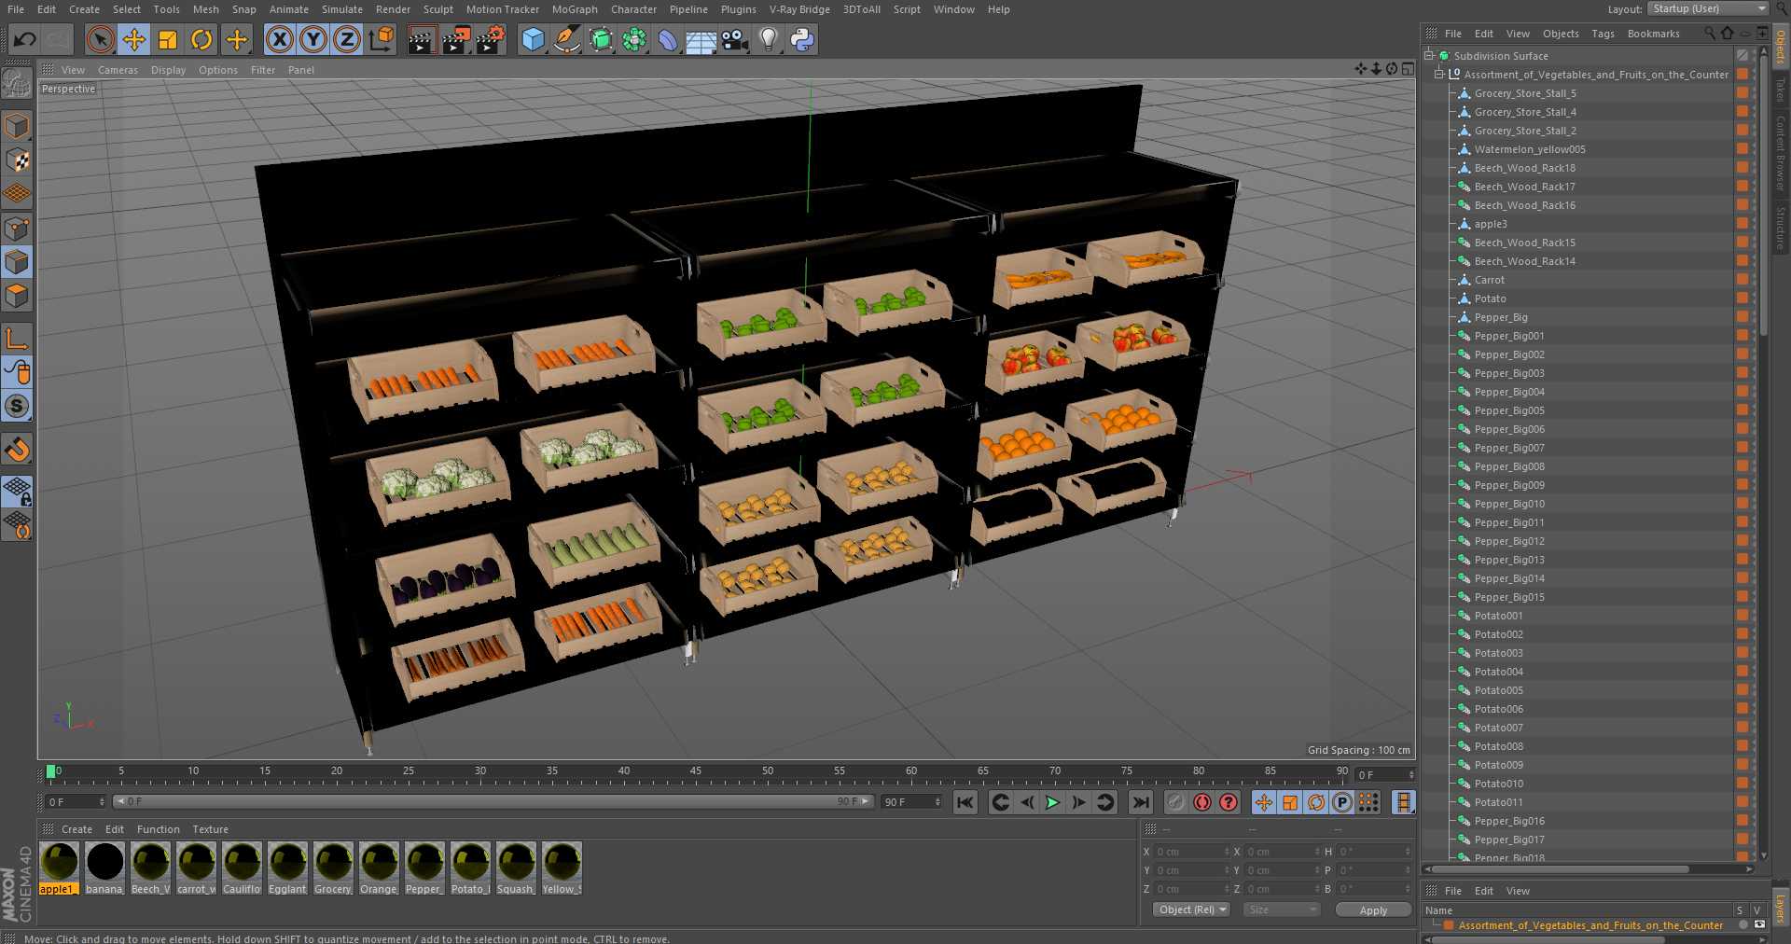Click layer color tag of Grocery_Store_Stall_5

coord(1742,93)
